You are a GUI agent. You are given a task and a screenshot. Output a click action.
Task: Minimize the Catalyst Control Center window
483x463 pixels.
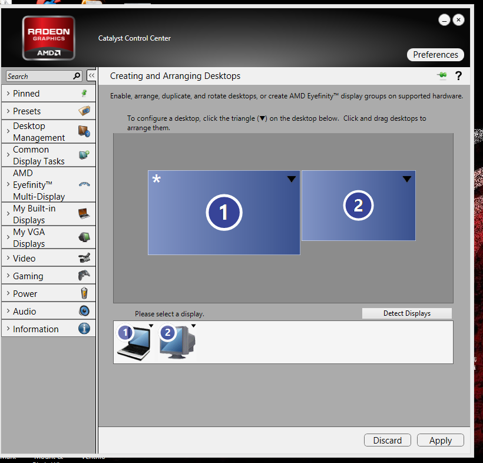coord(444,20)
